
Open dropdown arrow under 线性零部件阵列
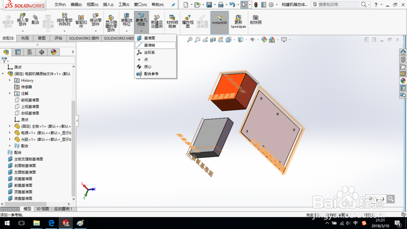64,31
